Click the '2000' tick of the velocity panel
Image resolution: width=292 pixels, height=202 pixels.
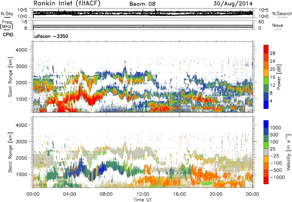(21, 158)
